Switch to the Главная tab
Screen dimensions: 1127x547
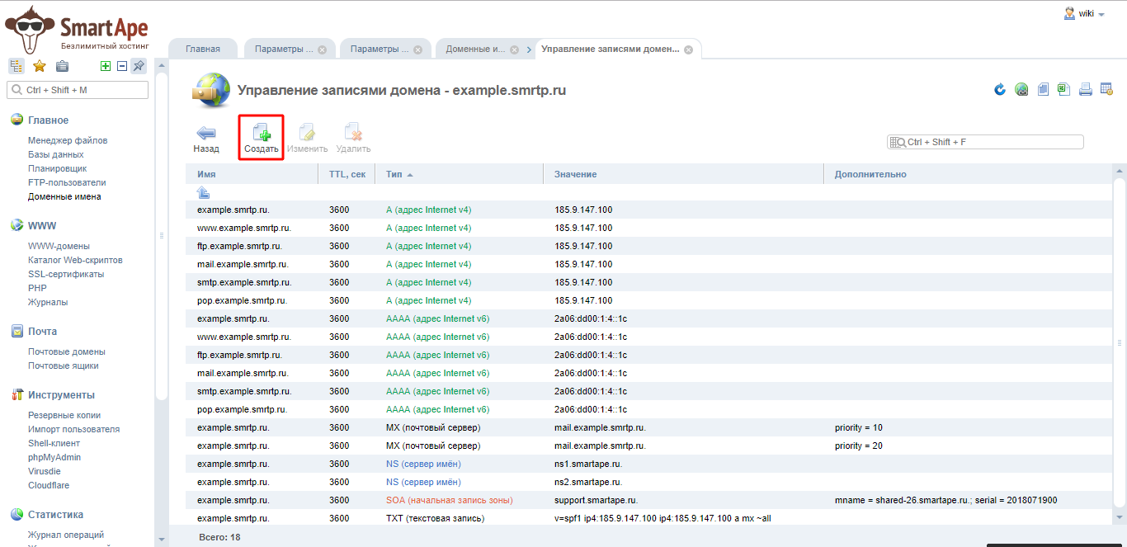[x=203, y=49]
